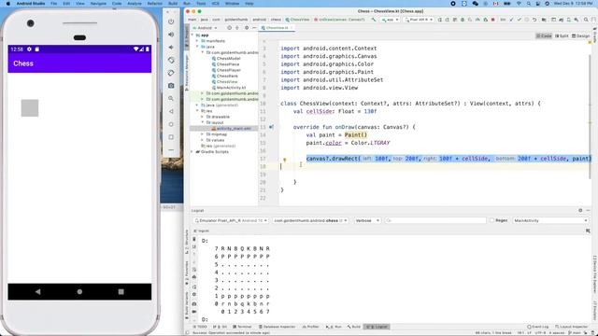Open the Verbose log level dropdown
This screenshot has height=336, width=598.
pos(367,220)
